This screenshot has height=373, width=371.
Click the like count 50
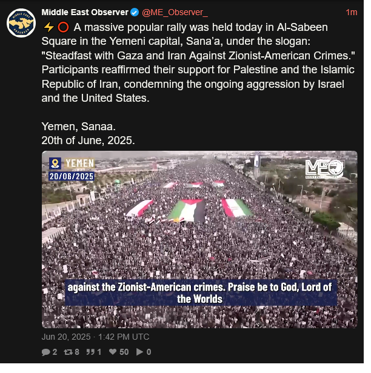point(124,352)
